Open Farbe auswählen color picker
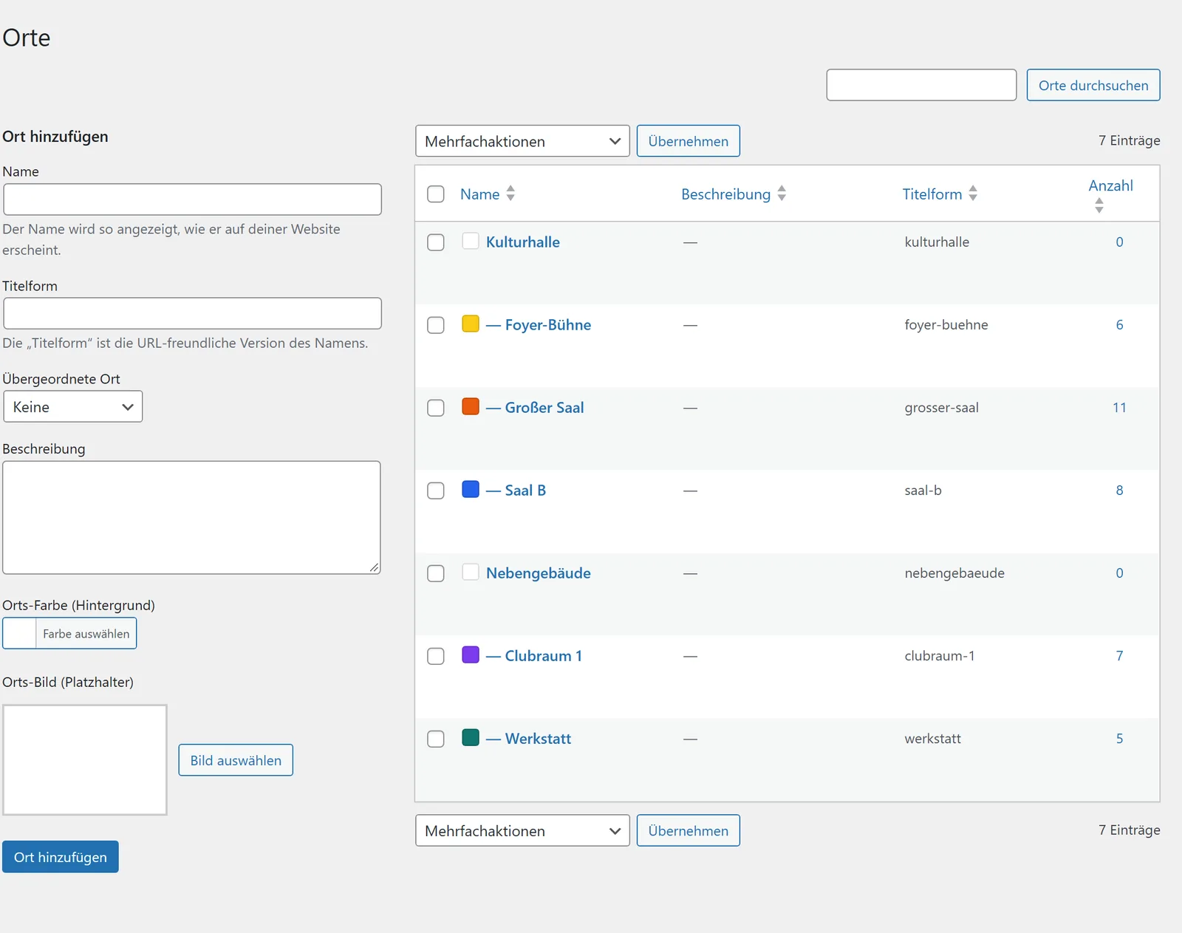Screen dimensions: 1182x933 point(69,634)
